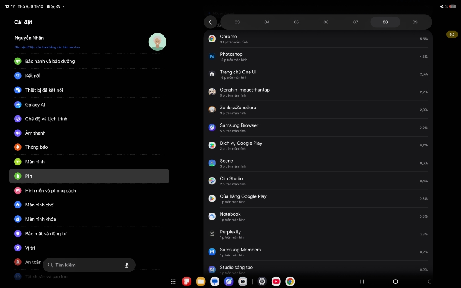Click the microphone icon in search bar
Screen dimensions: 461x288
pyautogui.click(x=126, y=265)
